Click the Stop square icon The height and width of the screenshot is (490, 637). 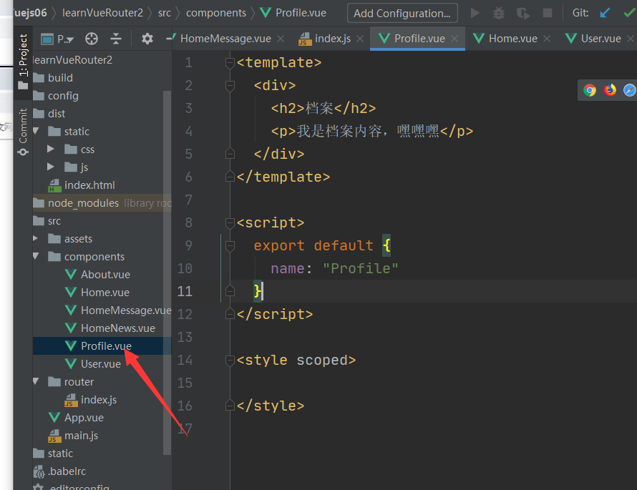coord(548,14)
